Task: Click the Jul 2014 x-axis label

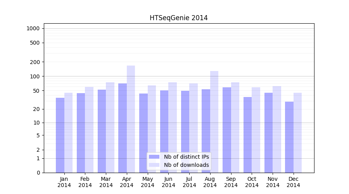Action: tap(189, 182)
